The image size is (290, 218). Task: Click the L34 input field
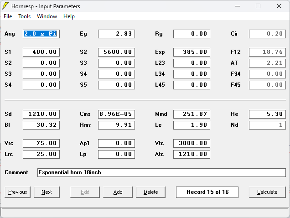click(x=192, y=74)
